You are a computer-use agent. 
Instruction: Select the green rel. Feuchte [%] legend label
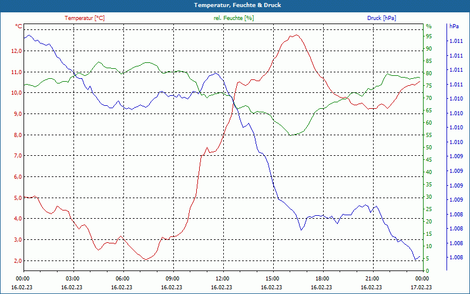[x=233, y=18]
